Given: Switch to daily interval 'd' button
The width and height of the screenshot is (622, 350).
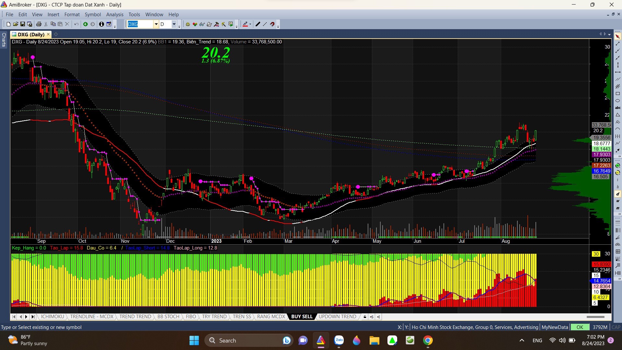Looking at the screenshot, I should [618, 194].
